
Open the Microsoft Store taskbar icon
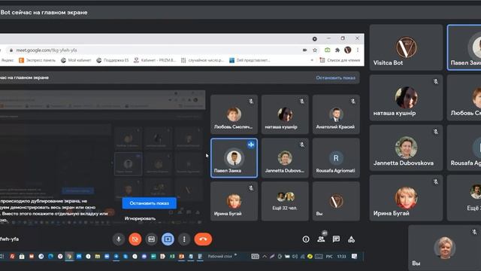tap(22, 256)
